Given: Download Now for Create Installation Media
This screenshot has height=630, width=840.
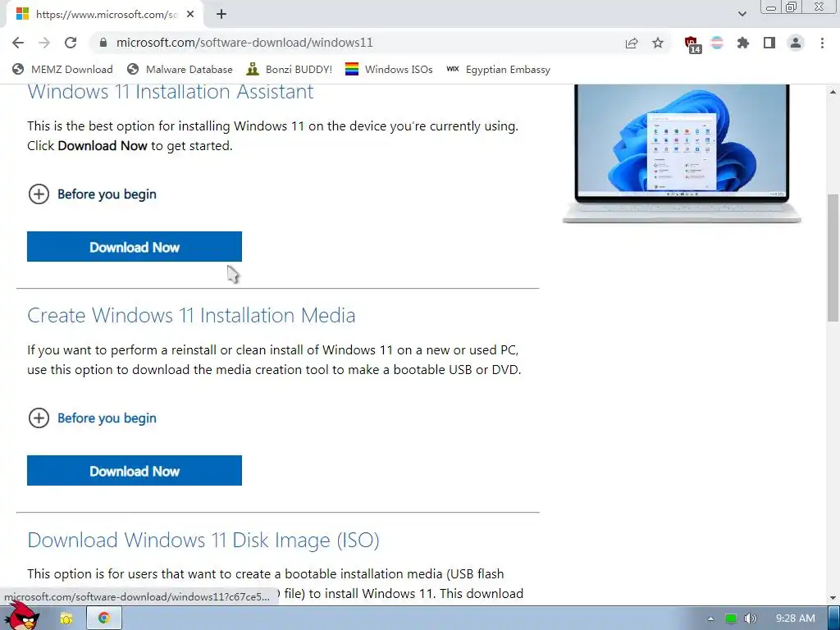Looking at the screenshot, I should (x=135, y=471).
